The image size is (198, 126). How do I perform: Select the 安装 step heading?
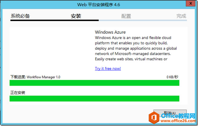pos(76,16)
